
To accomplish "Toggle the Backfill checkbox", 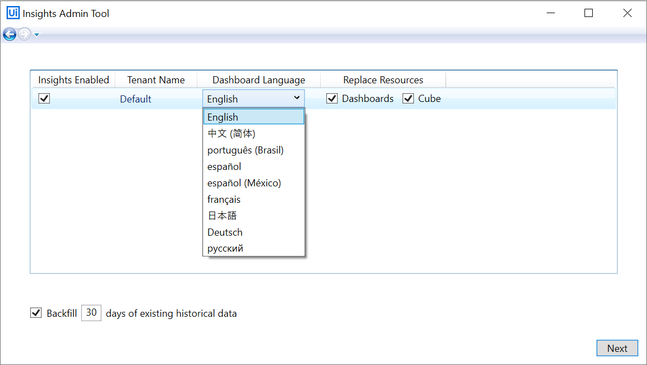I will tap(36, 312).
